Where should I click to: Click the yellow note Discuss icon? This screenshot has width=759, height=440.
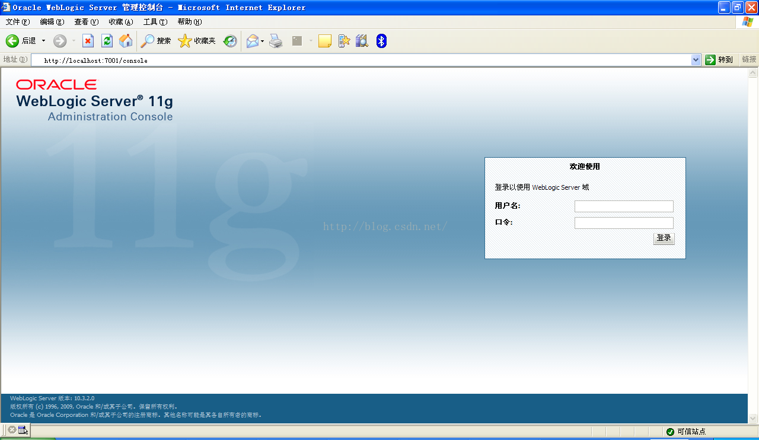pyautogui.click(x=325, y=41)
